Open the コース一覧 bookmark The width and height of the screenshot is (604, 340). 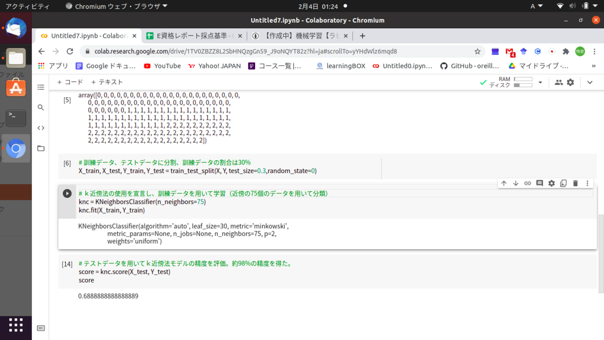[x=274, y=66]
